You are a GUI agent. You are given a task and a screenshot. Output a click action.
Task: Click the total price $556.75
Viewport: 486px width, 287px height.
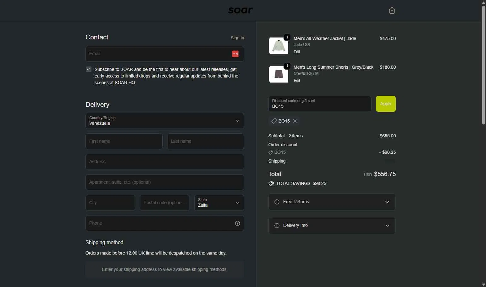coord(385,174)
